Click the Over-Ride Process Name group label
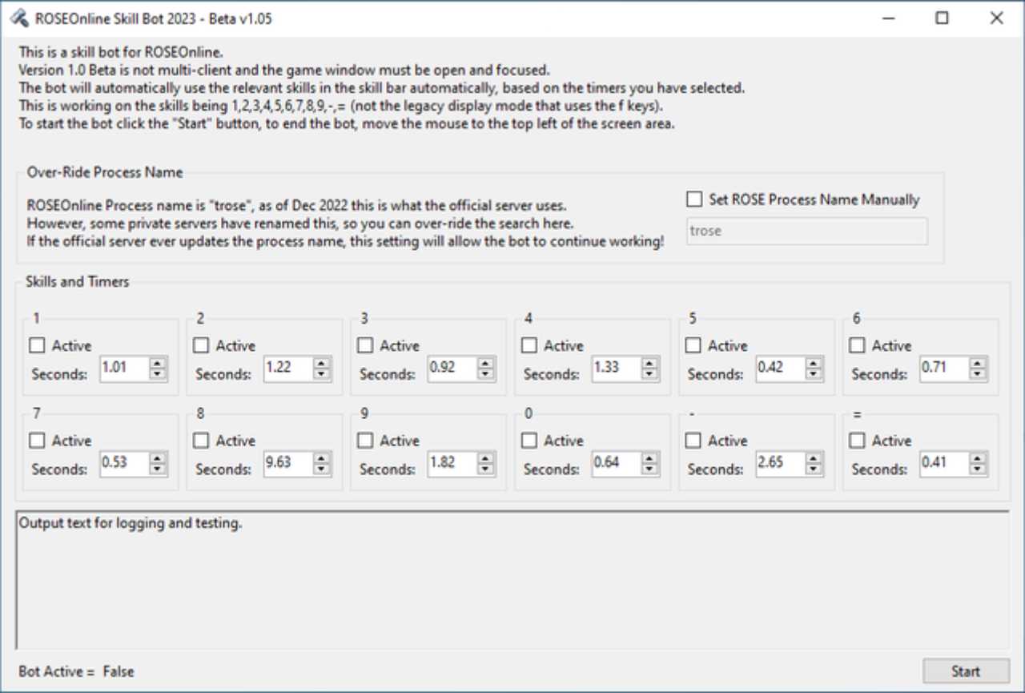 coord(105,172)
